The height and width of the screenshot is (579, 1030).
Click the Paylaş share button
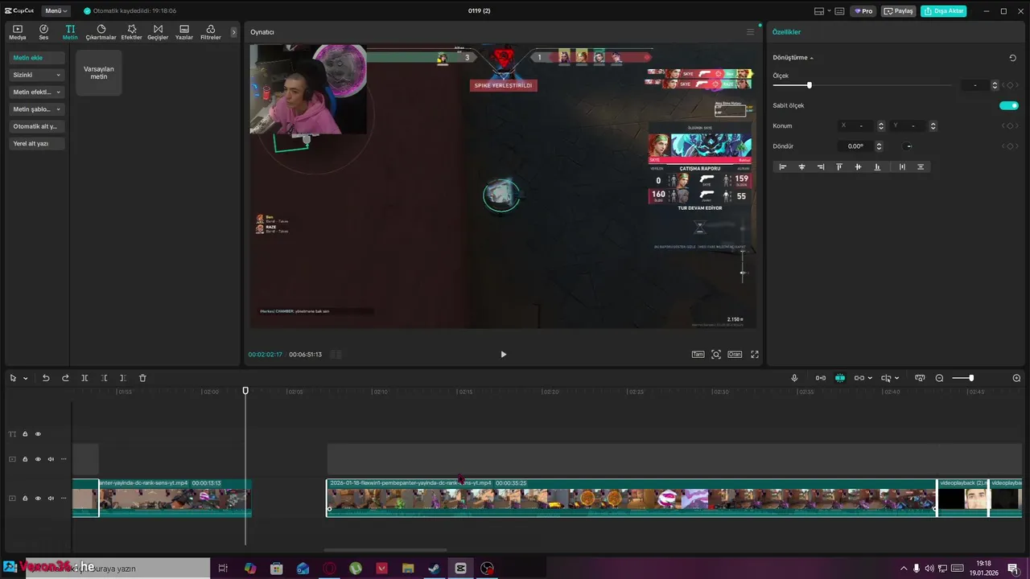pos(899,11)
